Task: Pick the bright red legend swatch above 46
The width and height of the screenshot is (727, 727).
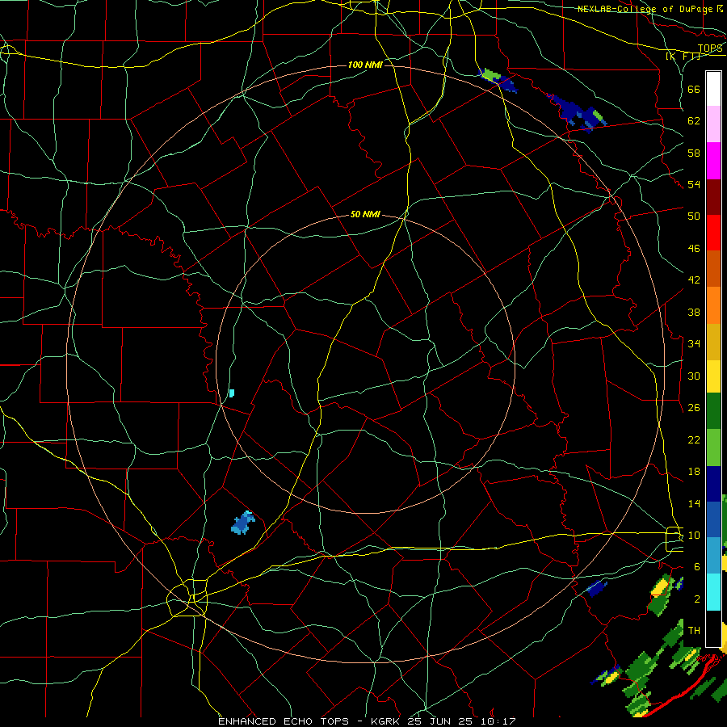Action: point(713,233)
